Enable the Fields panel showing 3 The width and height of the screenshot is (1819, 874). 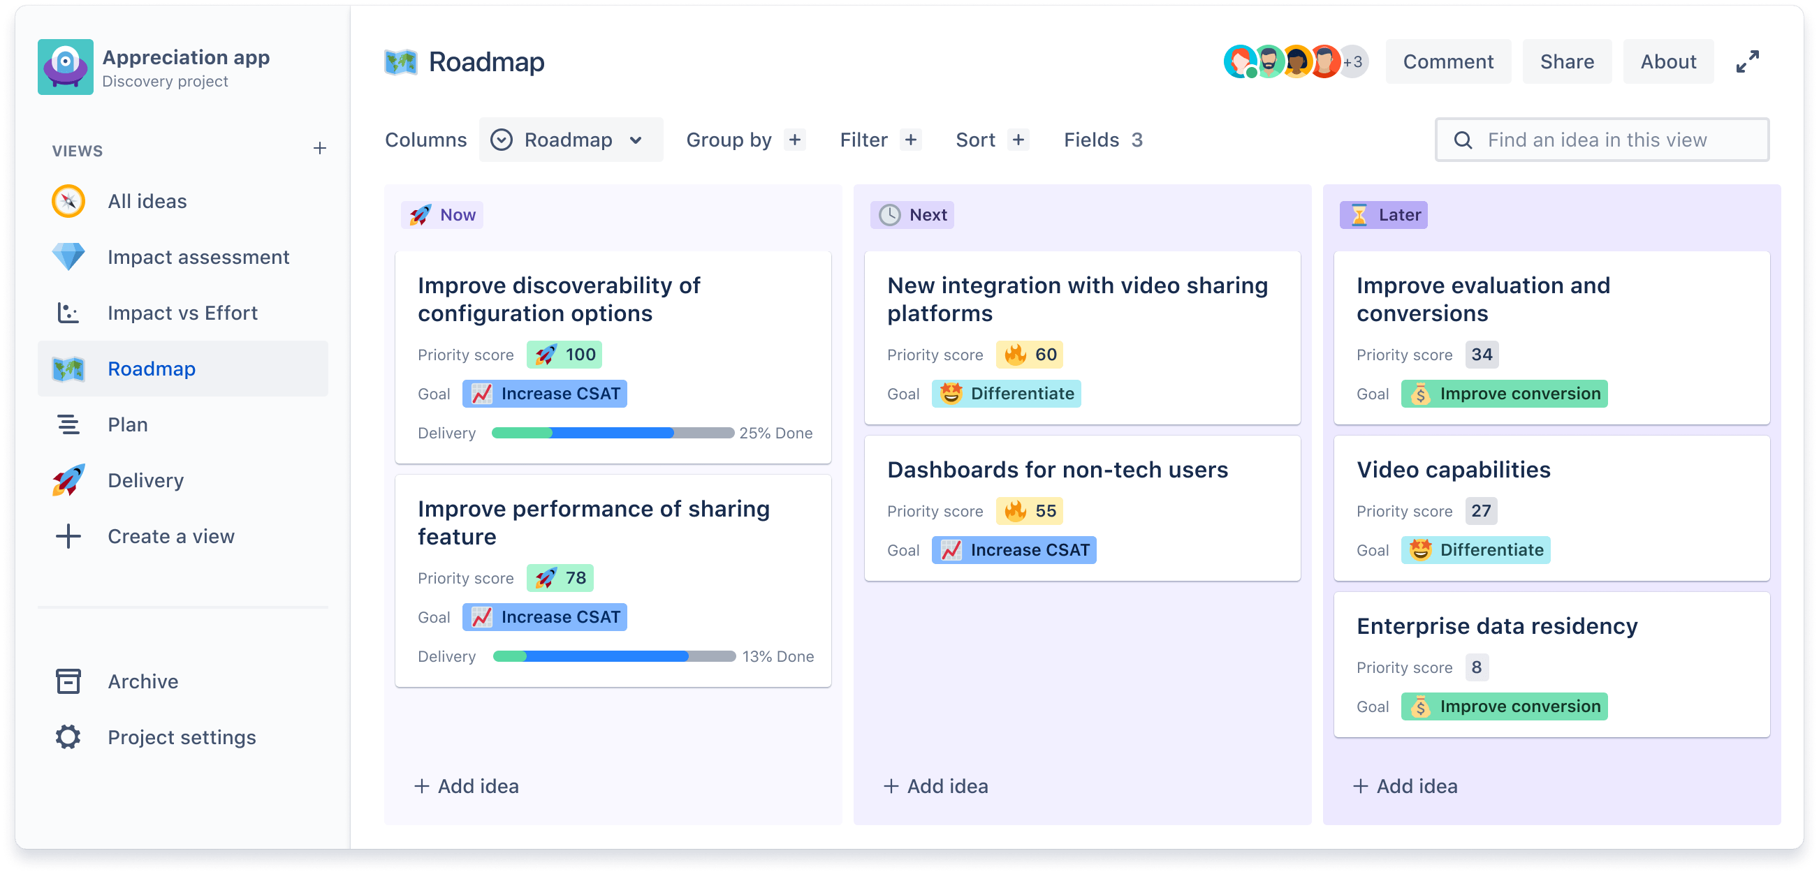pyautogui.click(x=1102, y=140)
